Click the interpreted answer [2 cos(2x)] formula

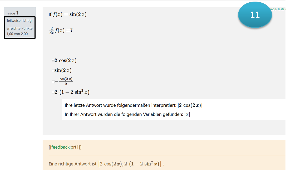[x=190, y=105]
